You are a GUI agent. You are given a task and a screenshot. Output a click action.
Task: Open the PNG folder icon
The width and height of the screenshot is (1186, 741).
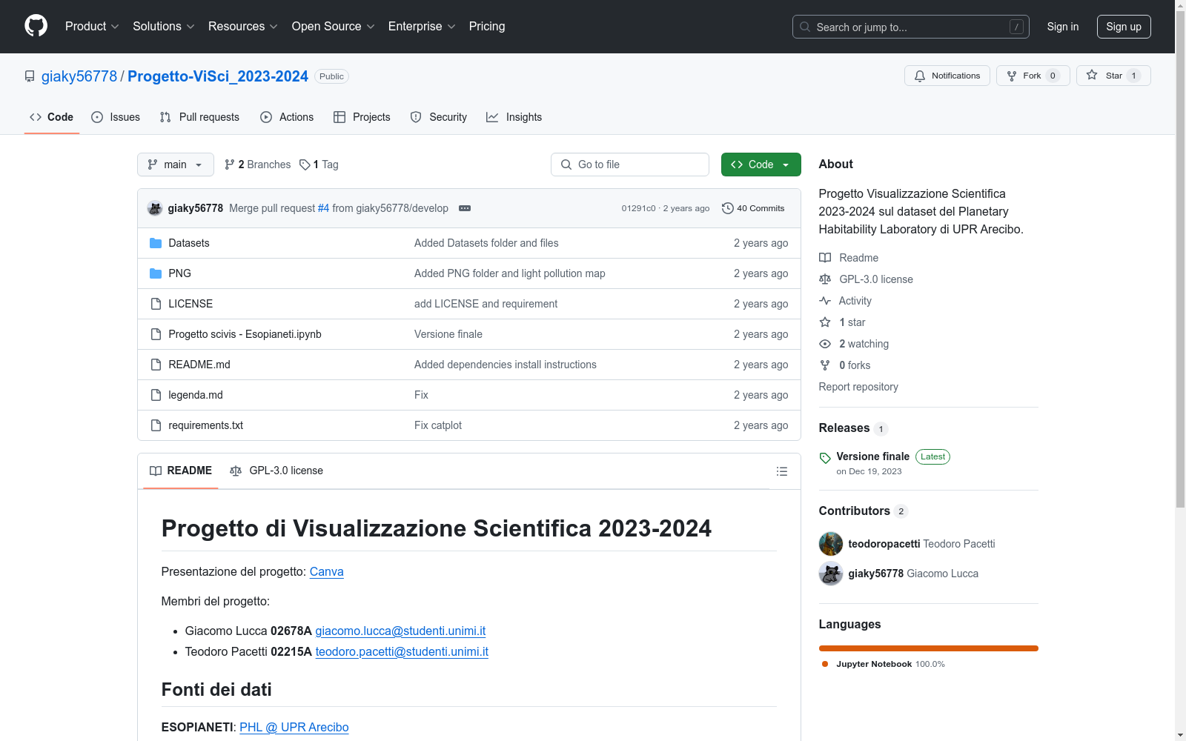tap(156, 273)
